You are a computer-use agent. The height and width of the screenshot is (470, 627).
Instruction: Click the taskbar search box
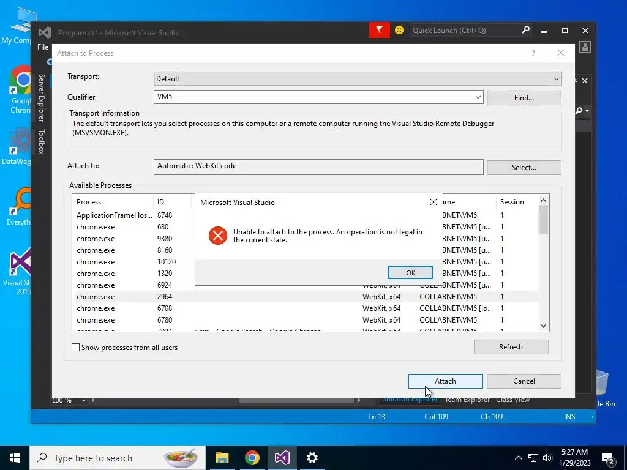118,458
